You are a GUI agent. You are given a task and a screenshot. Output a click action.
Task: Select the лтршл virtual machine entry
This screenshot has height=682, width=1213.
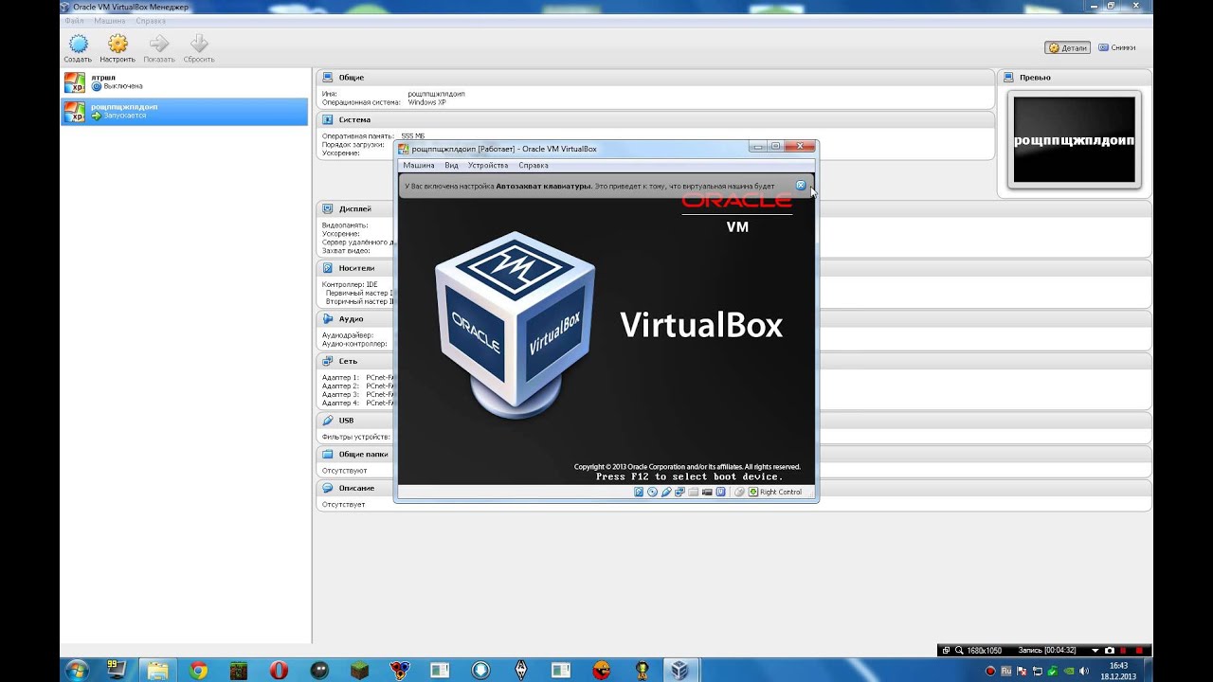coord(185,82)
